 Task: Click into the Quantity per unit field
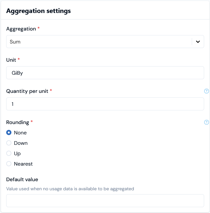105,104
